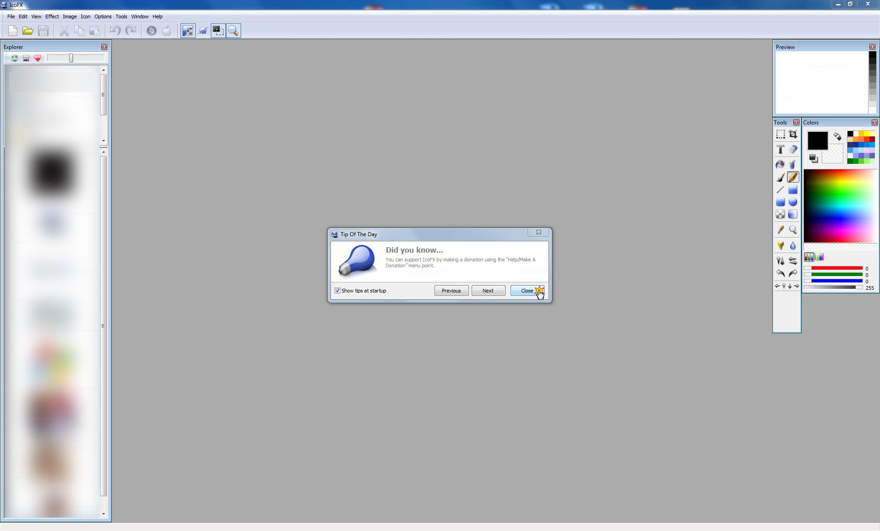Screen dimensions: 880x531
Task: Select the rectangular selection tool
Action: [x=781, y=135]
